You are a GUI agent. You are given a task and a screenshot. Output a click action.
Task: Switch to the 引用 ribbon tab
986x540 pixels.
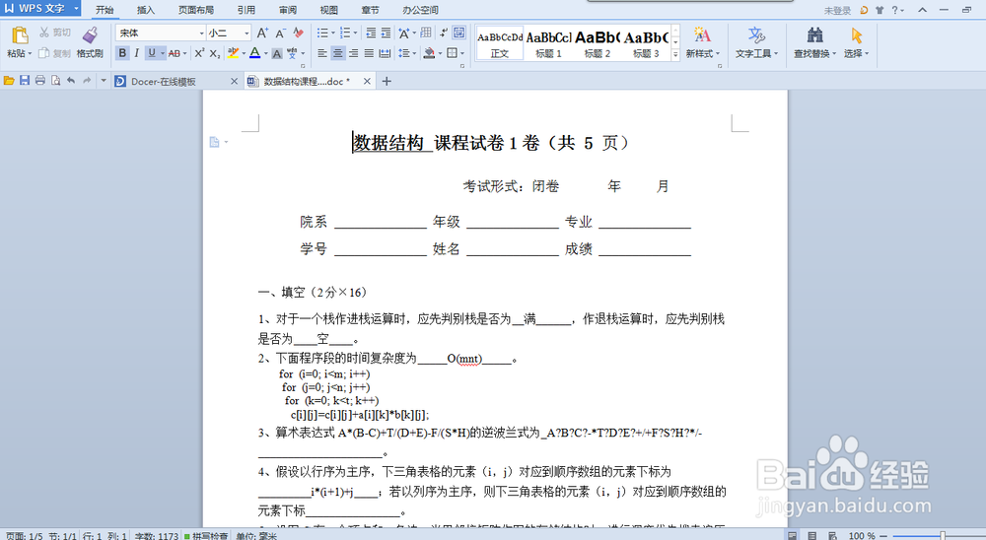[246, 10]
